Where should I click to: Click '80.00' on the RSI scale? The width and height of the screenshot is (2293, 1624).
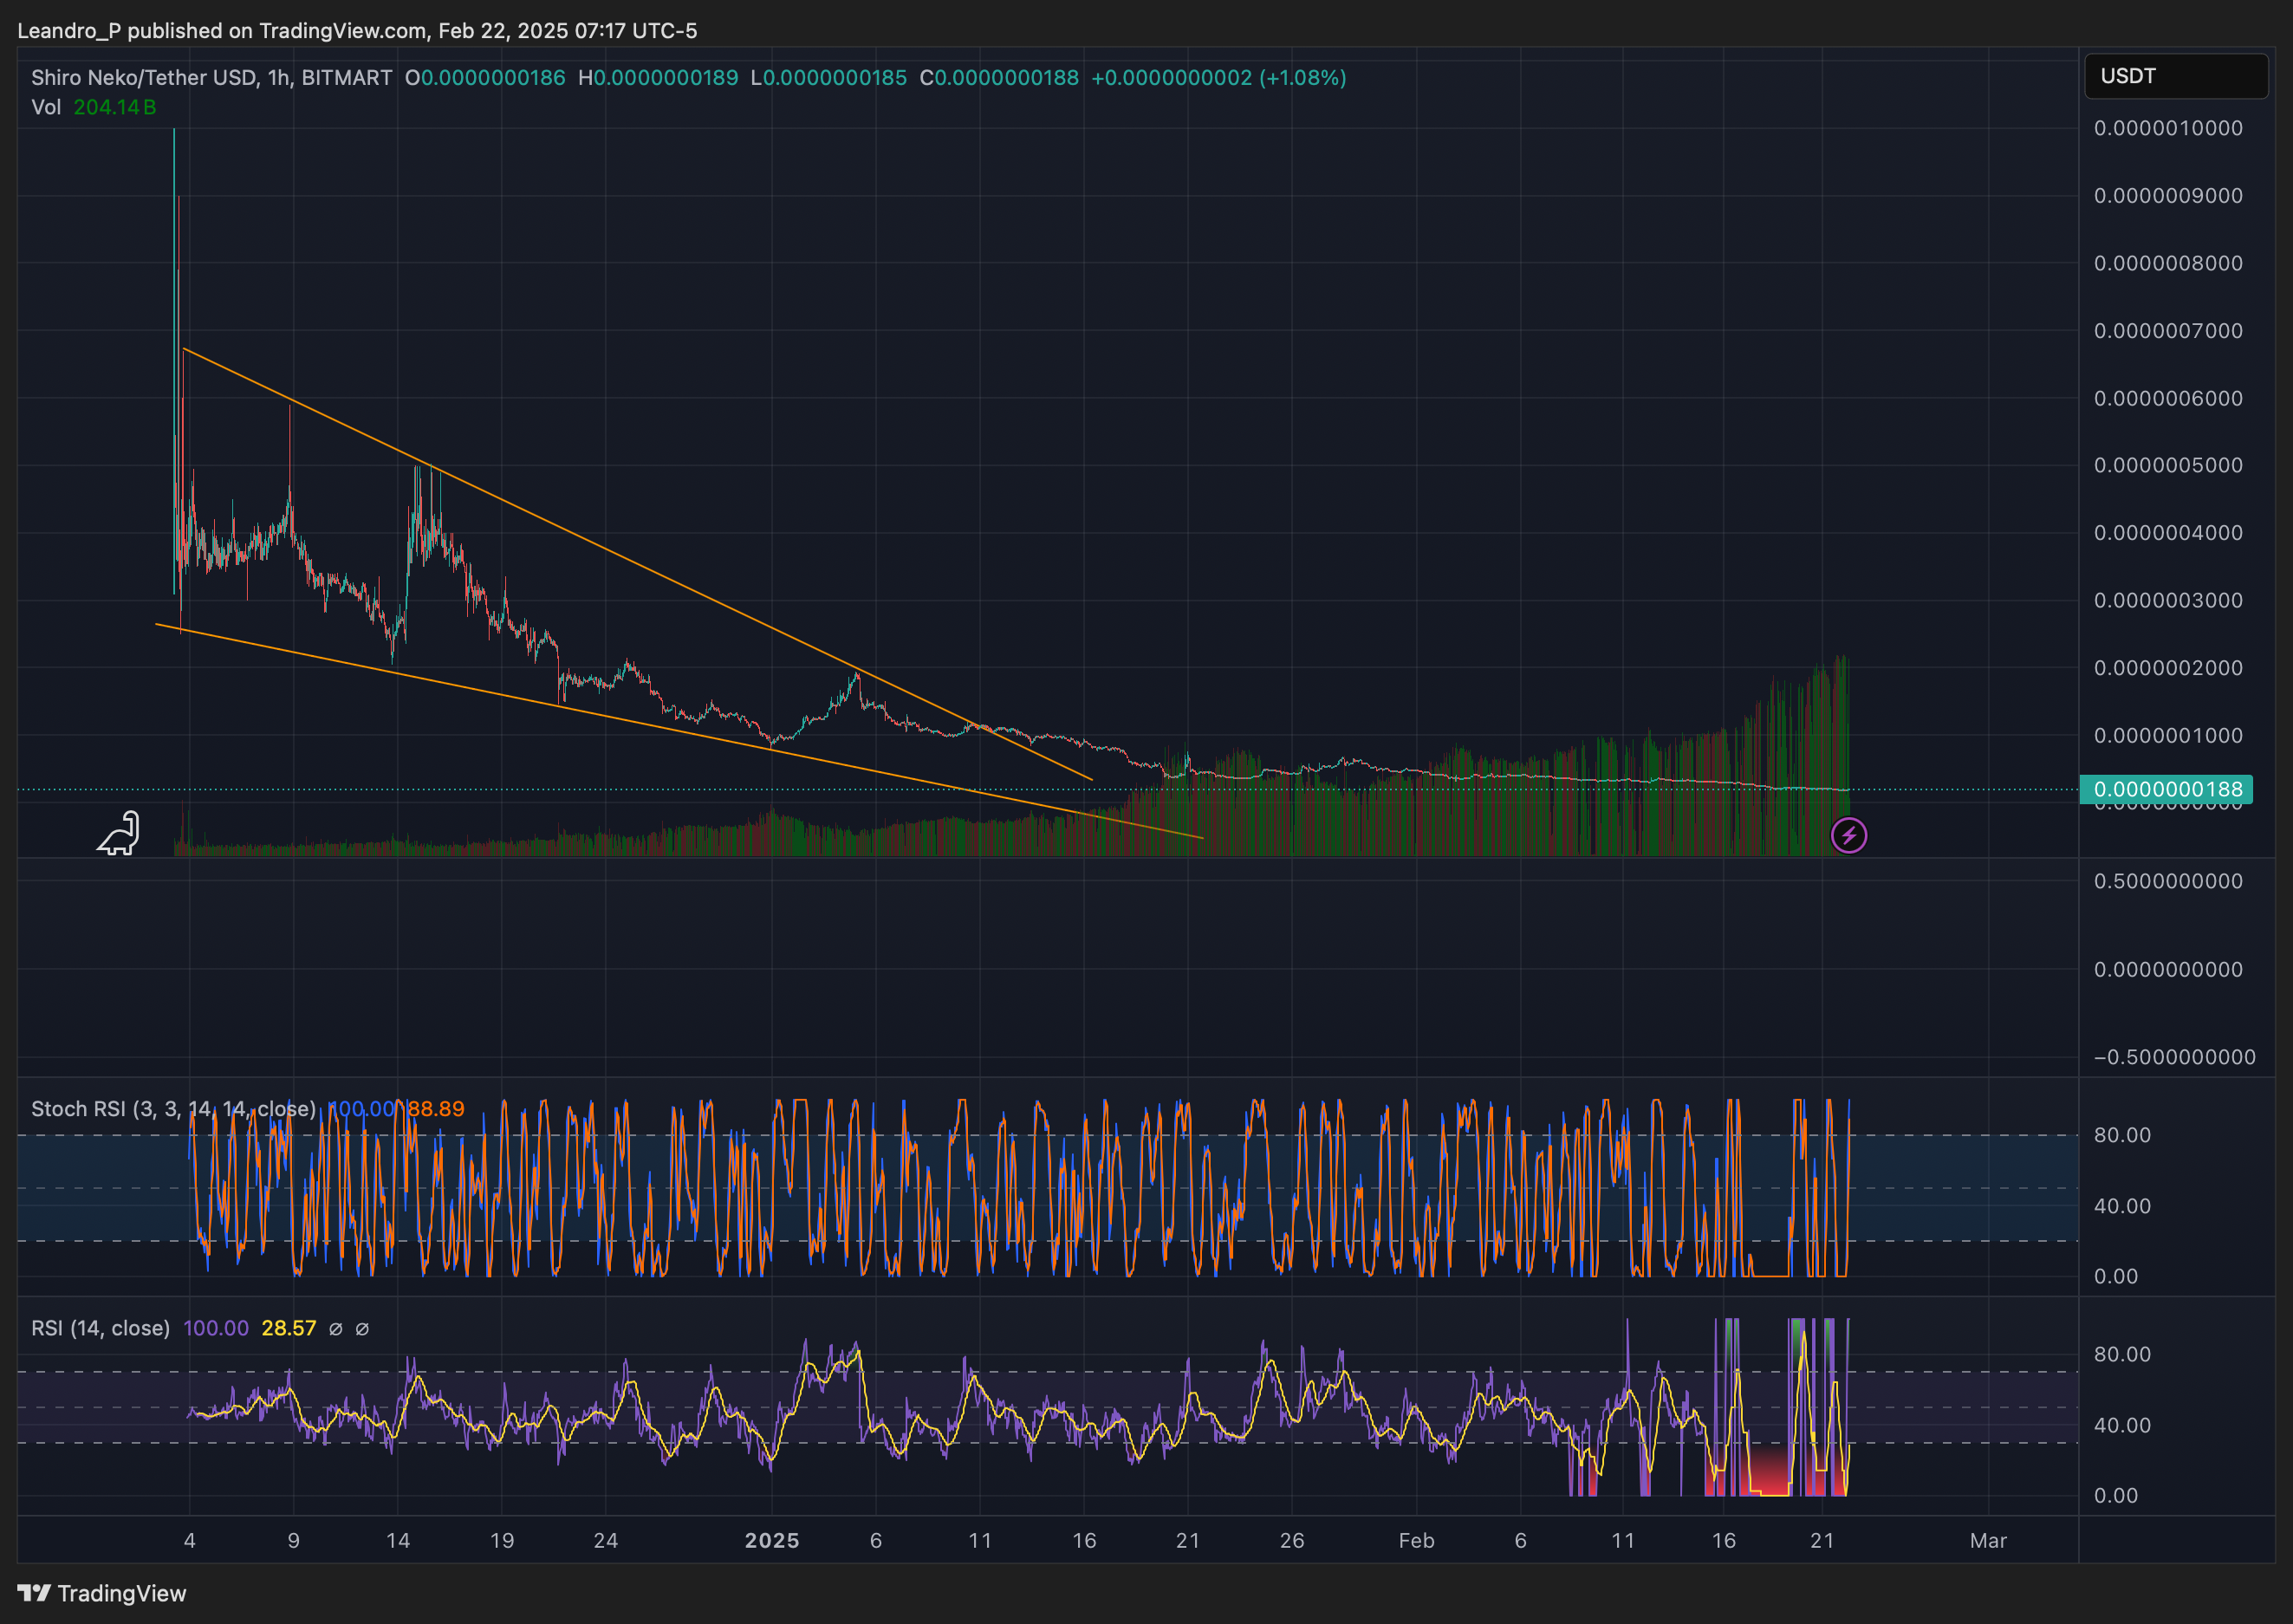pyautogui.click(x=2122, y=1354)
